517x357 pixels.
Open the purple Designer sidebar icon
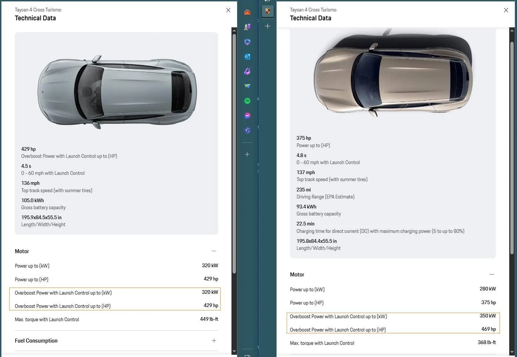(x=247, y=71)
